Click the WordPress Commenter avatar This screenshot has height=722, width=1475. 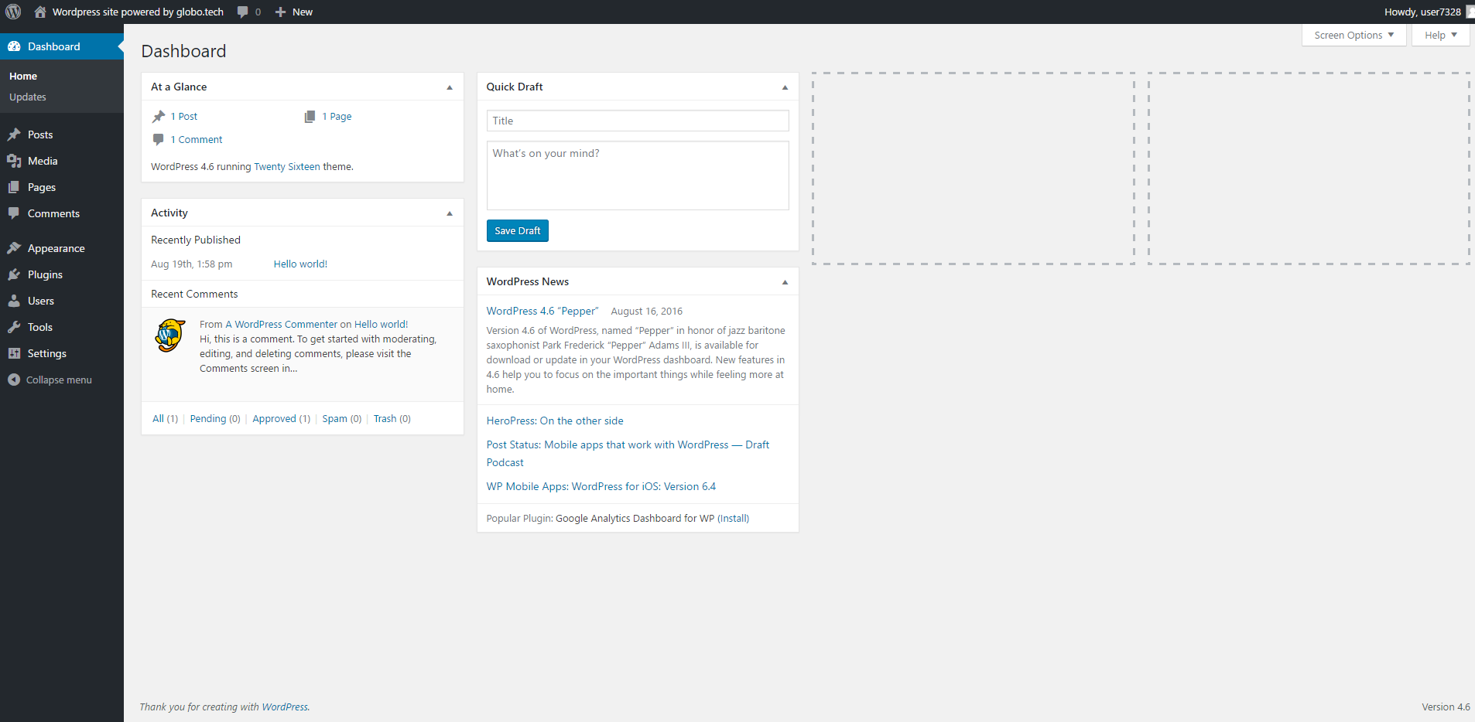tap(170, 335)
